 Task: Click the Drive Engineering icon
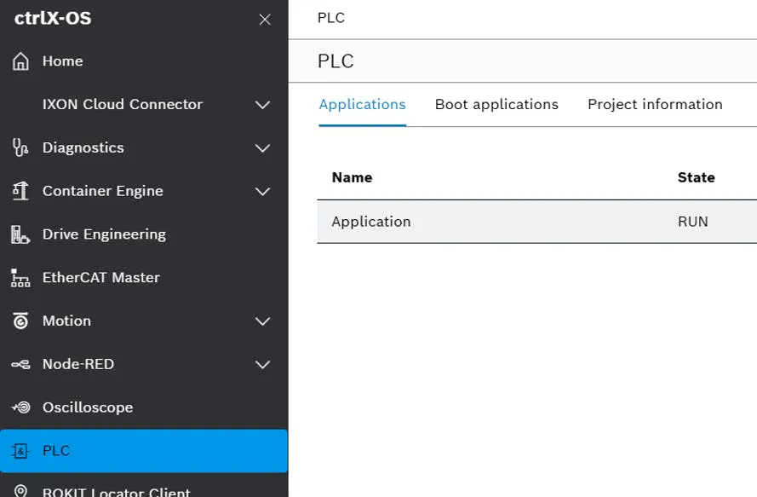[x=20, y=234]
